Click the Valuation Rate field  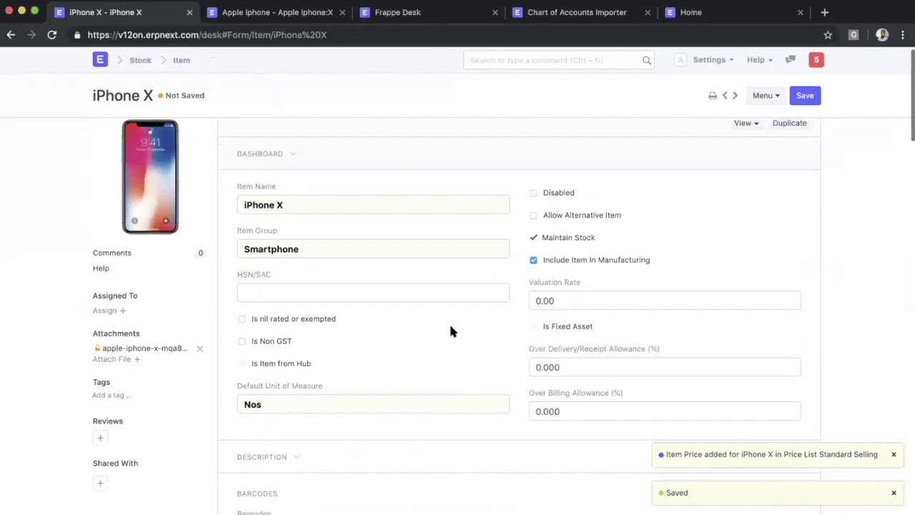[665, 300]
